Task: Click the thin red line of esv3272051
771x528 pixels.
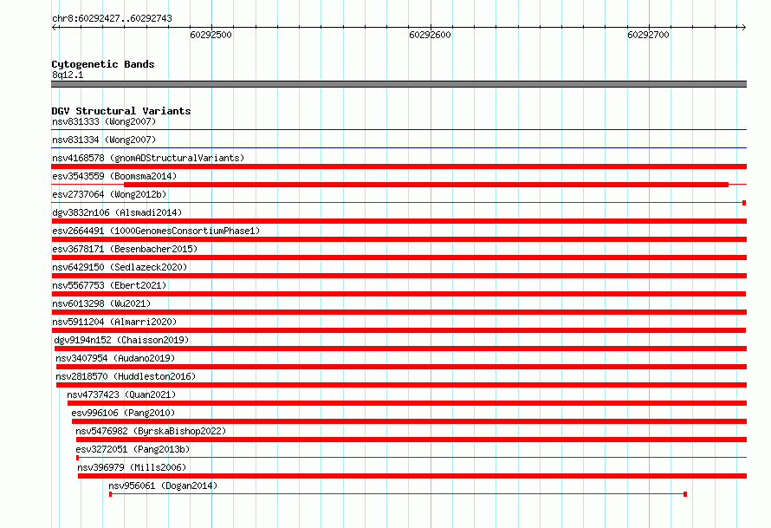Action: coord(411,458)
